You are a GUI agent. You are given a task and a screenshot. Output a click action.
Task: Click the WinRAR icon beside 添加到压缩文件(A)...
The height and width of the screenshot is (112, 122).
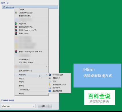click(16, 27)
